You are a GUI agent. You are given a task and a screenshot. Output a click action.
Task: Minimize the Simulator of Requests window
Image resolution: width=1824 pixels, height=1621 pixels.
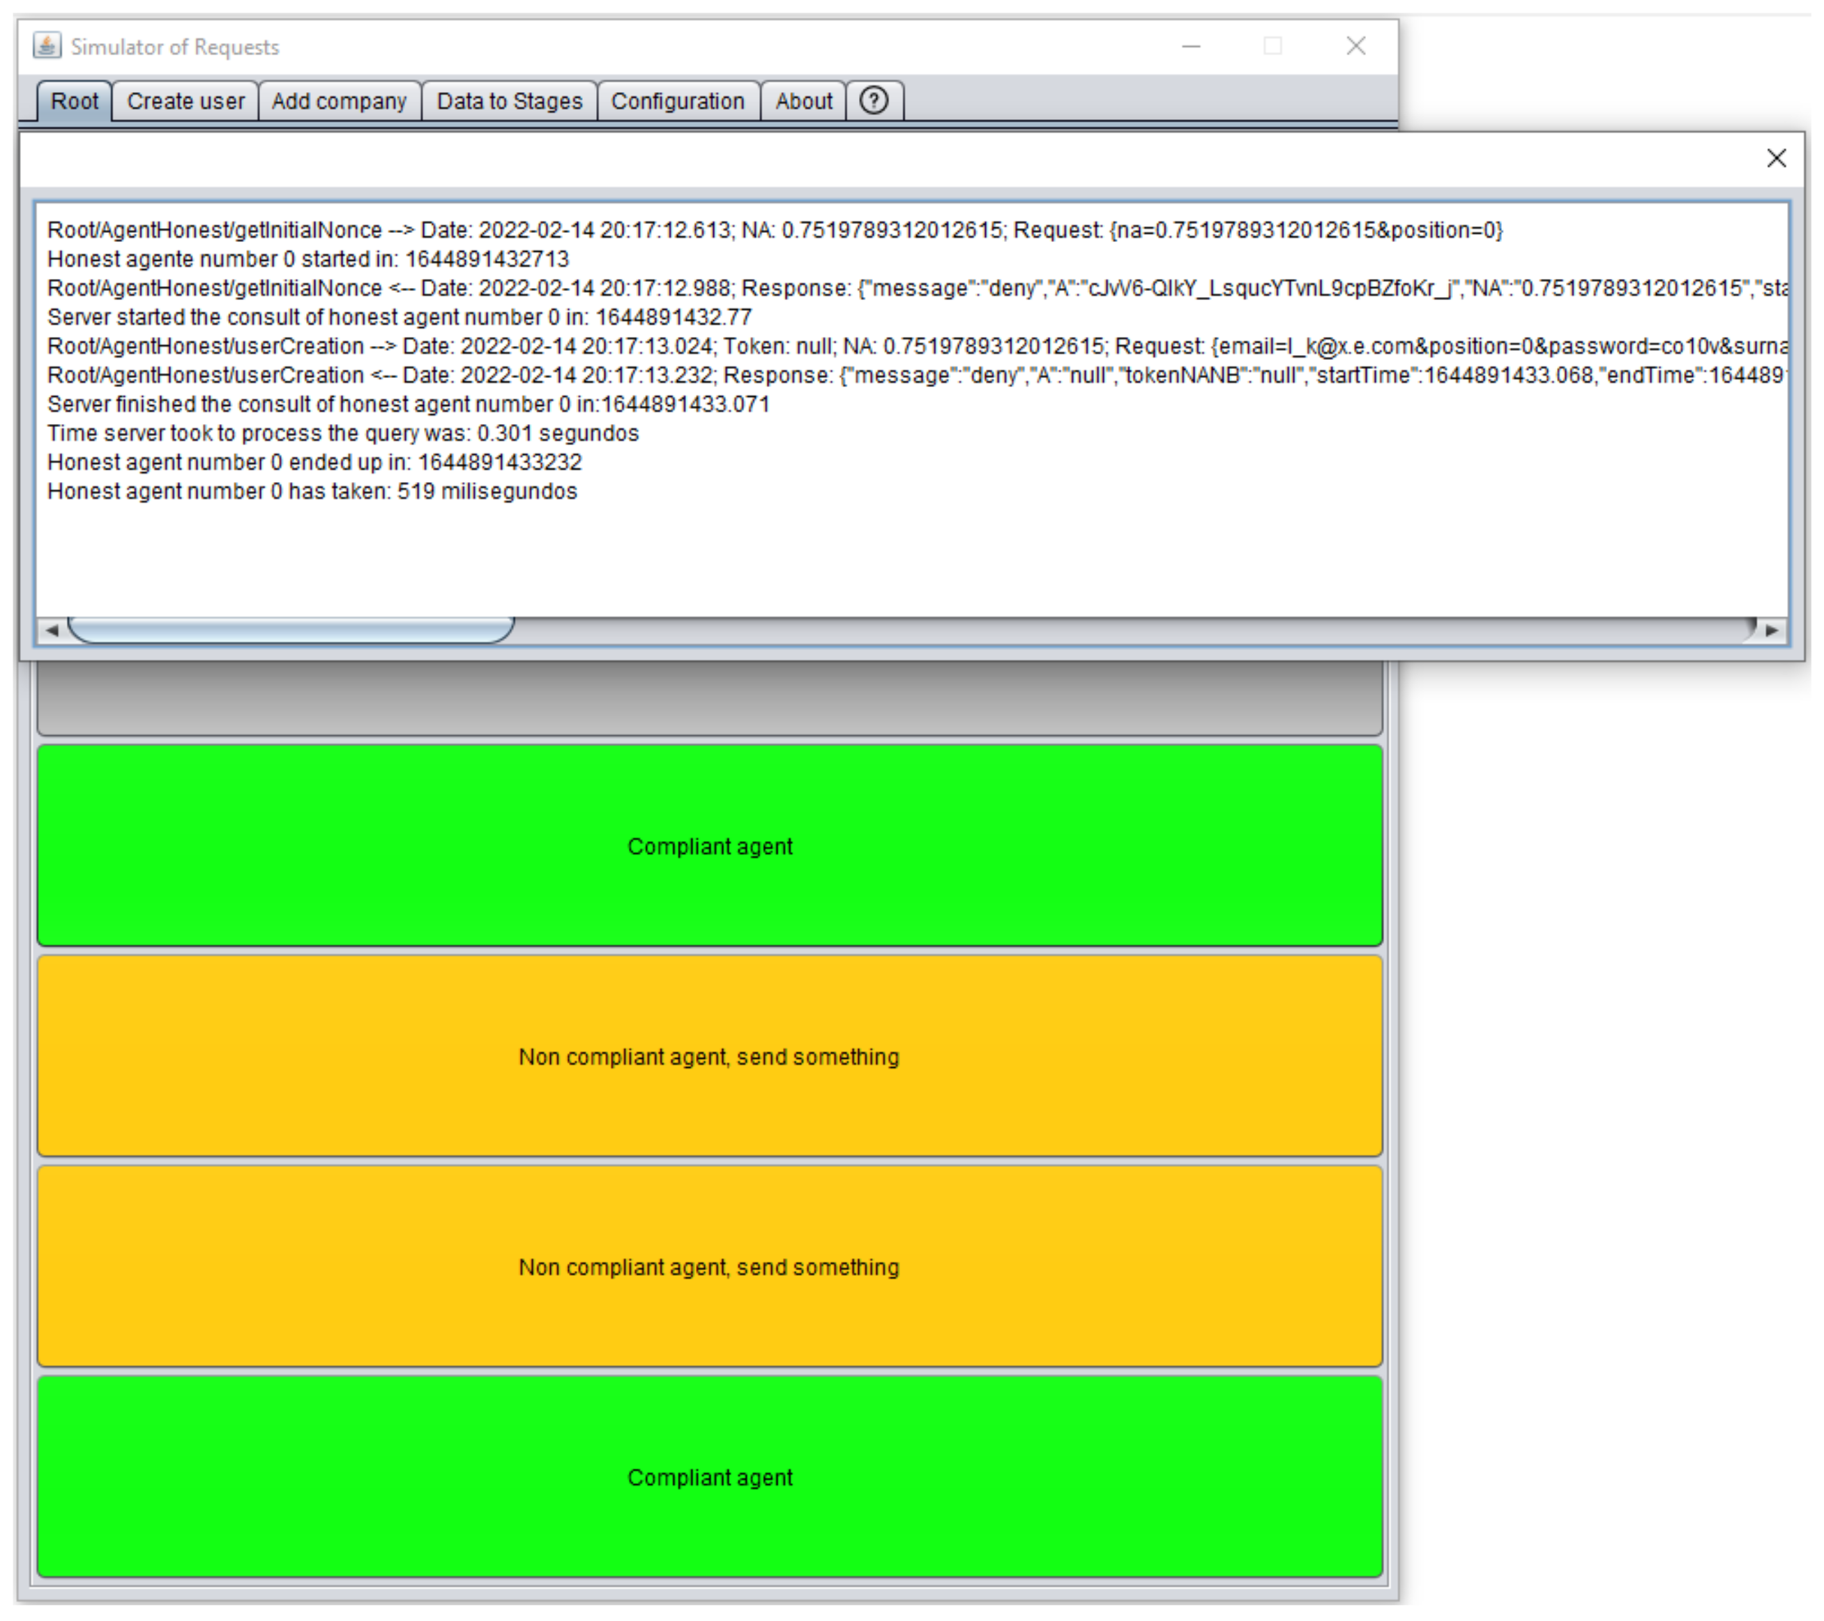[x=1192, y=47]
